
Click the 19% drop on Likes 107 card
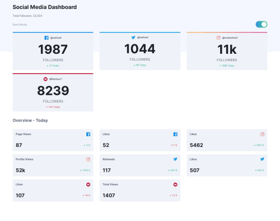(87, 195)
